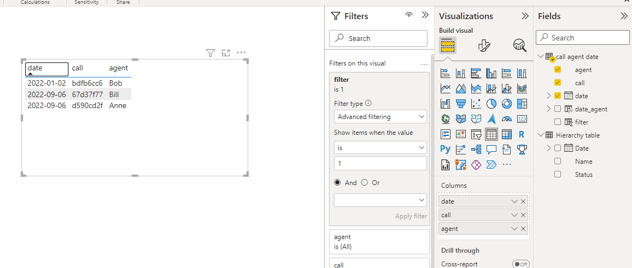Choose the R script visual

click(x=522, y=134)
